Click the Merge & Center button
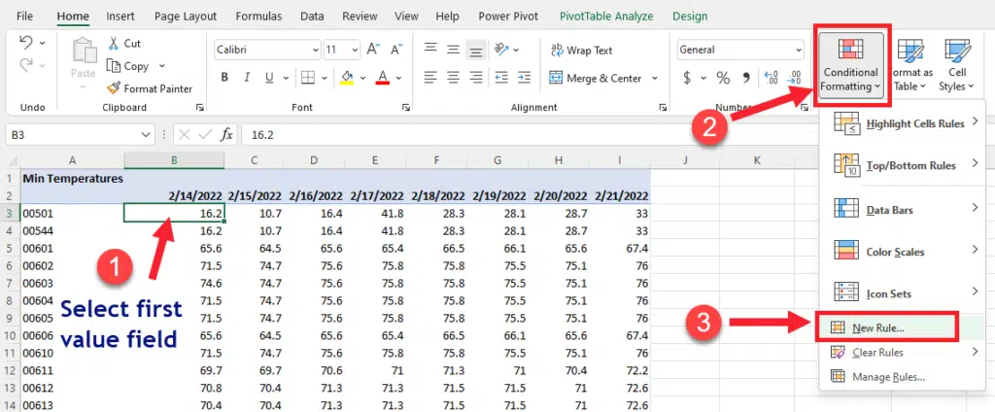 point(596,78)
